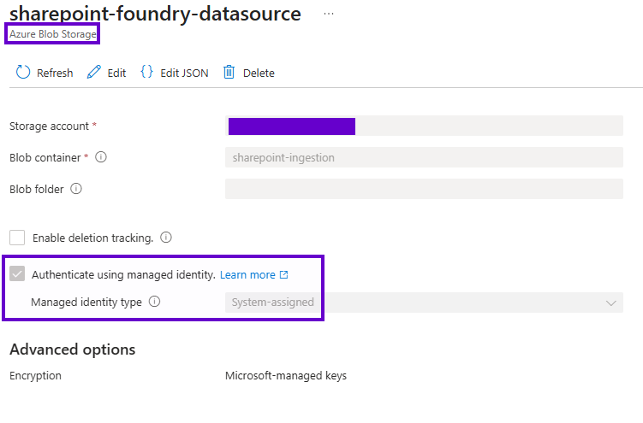Image resolution: width=643 pixels, height=423 pixels.
Task: Click info icon next to deletion tracking
Action: (x=166, y=238)
